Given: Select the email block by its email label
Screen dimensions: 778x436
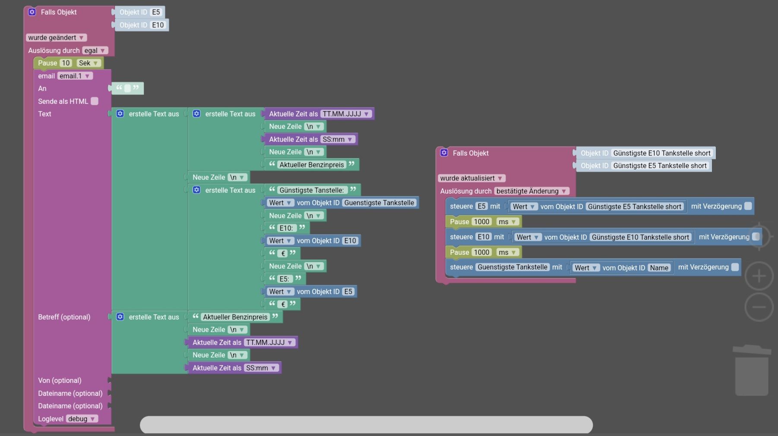Looking at the screenshot, I should click(x=46, y=76).
